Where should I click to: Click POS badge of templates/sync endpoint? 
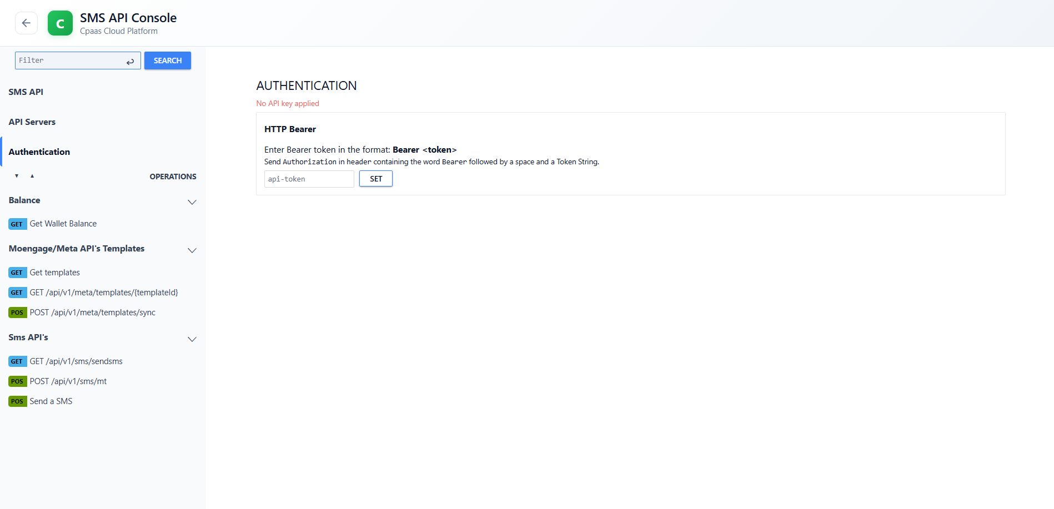(17, 313)
